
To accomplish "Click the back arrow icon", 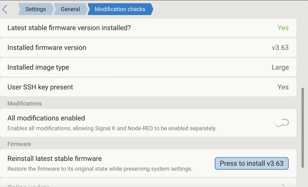I will (5, 9).
